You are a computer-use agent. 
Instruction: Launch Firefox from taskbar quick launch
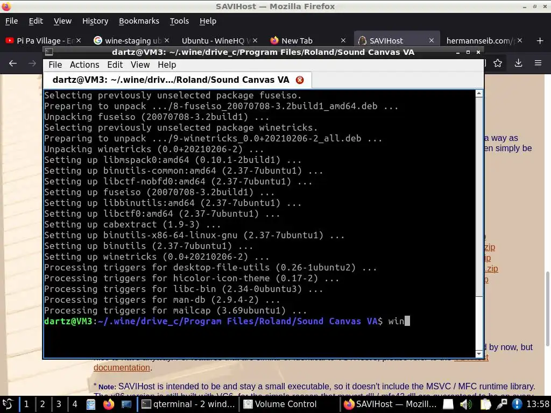109,404
